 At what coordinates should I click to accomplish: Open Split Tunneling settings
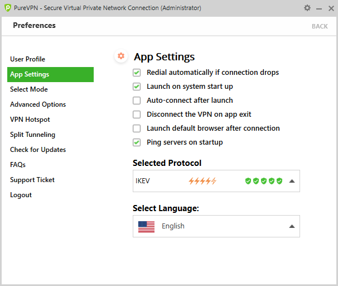click(32, 135)
